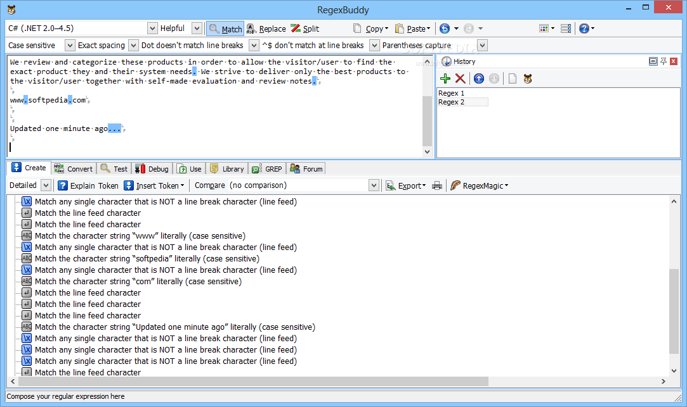
Task: Switch to the Use tab
Action: (189, 169)
